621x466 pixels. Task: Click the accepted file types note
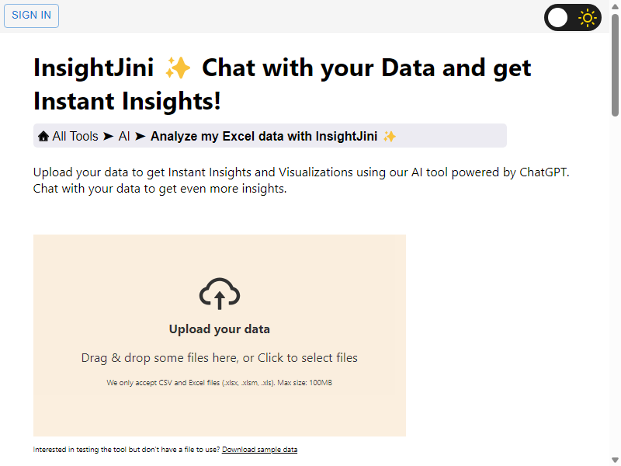220,383
